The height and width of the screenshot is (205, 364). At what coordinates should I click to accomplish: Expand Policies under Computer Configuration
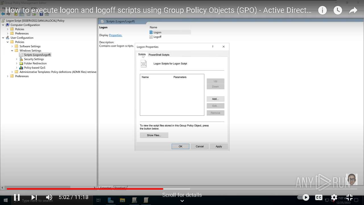[x=8, y=29]
